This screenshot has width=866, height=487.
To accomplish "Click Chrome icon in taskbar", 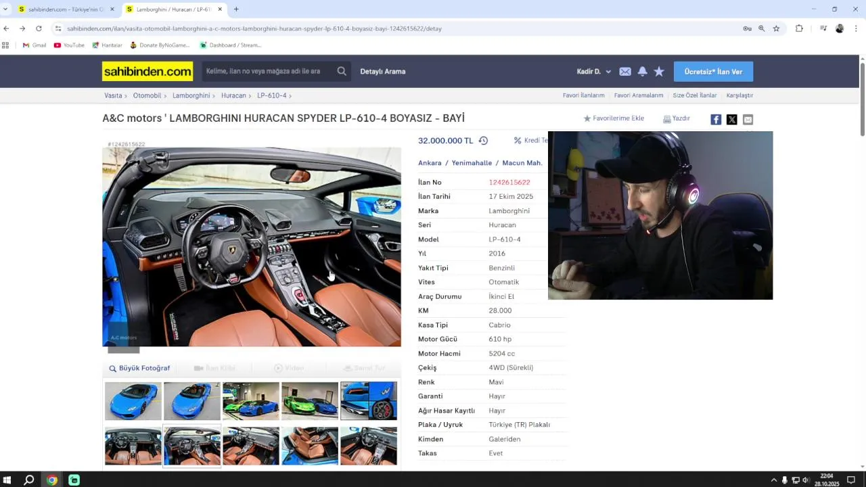I will coord(52,480).
